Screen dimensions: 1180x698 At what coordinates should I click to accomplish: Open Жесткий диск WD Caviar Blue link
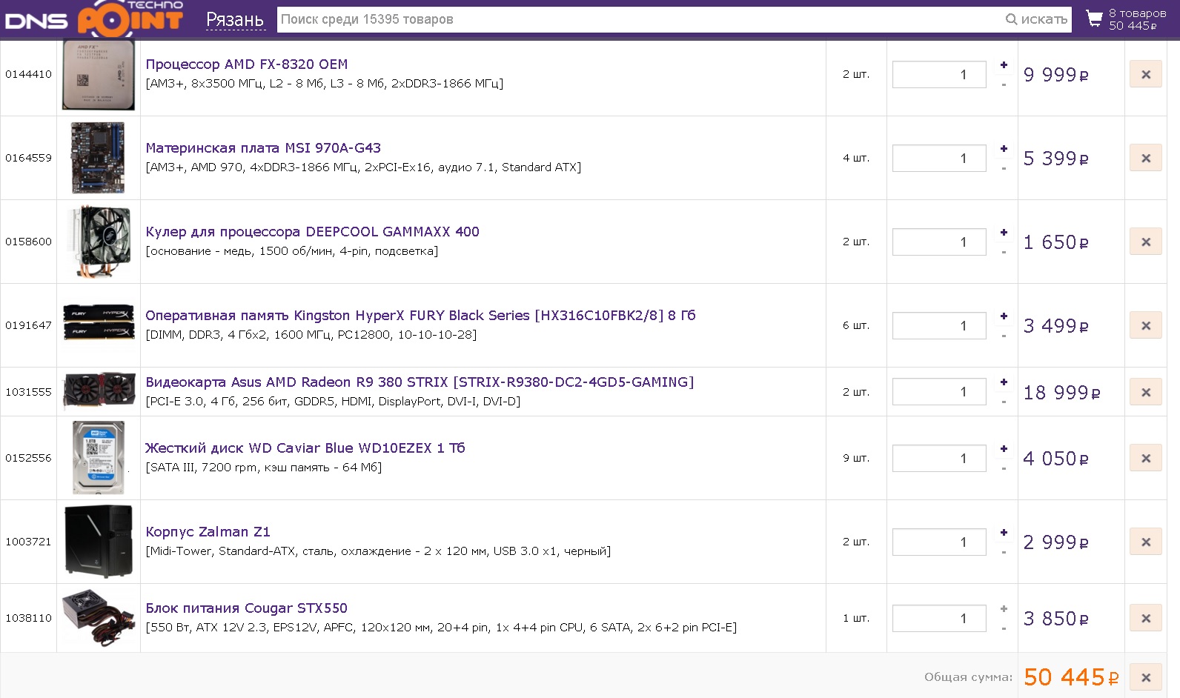tap(305, 448)
